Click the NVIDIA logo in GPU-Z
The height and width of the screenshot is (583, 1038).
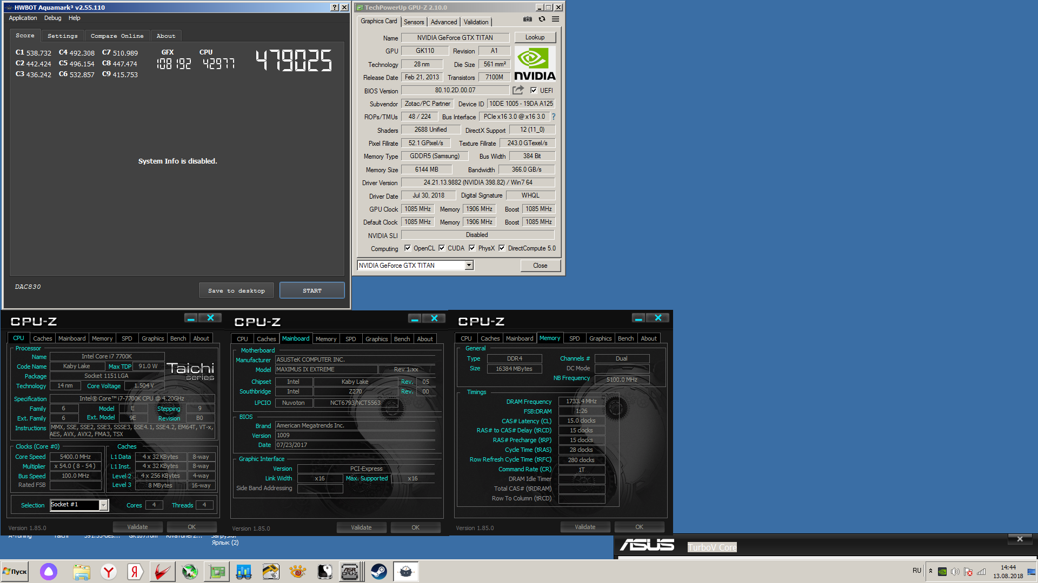[x=535, y=64]
